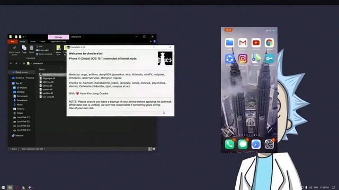Click File Explorer on the taskbar
This screenshot has height=190, width=339.
pyautogui.click(x=10, y=188)
